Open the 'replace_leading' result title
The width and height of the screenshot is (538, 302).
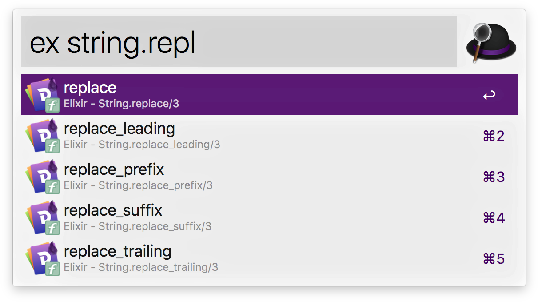coord(120,129)
